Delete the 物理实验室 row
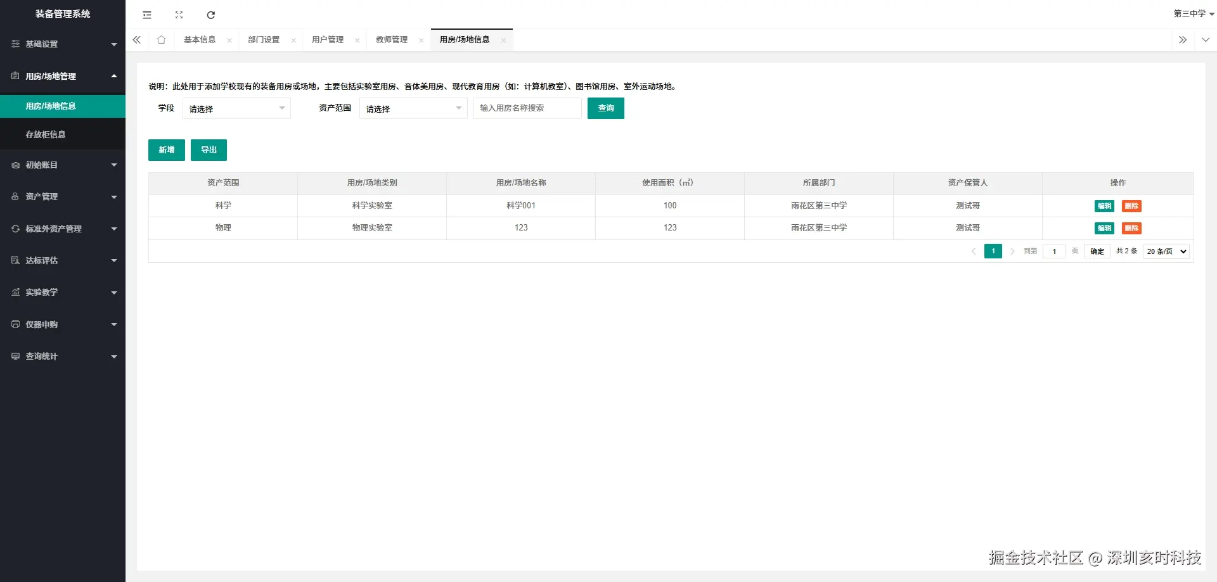 (x=1131, y=228)
